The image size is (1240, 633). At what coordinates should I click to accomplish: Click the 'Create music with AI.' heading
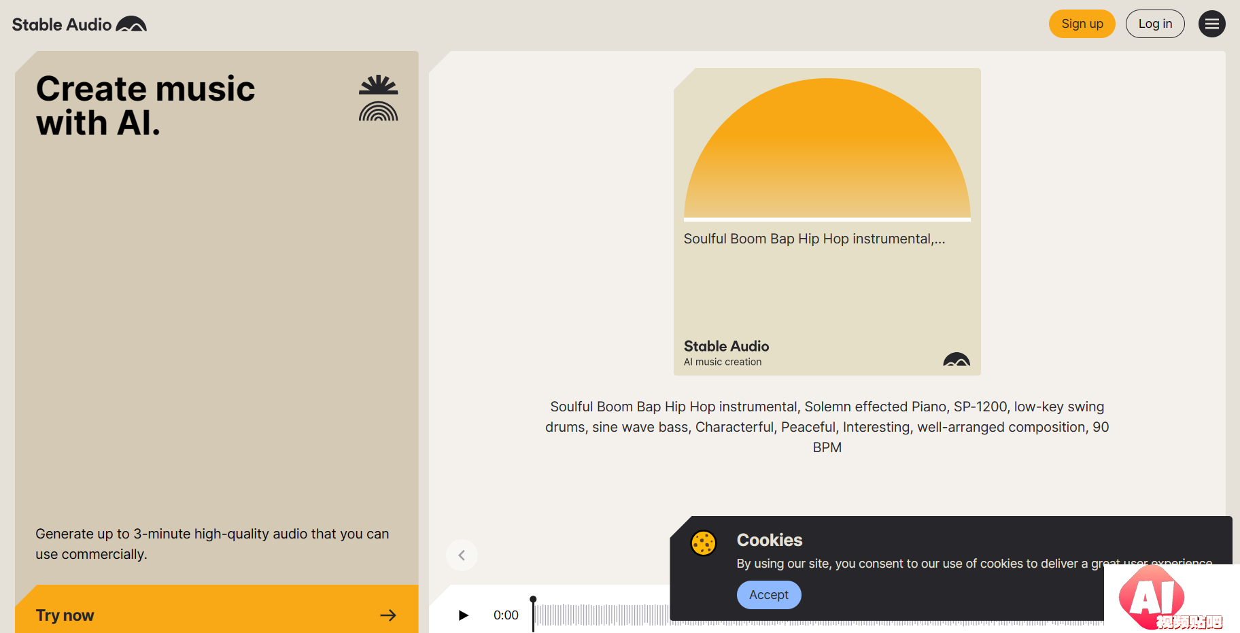(x=145, y=106)
